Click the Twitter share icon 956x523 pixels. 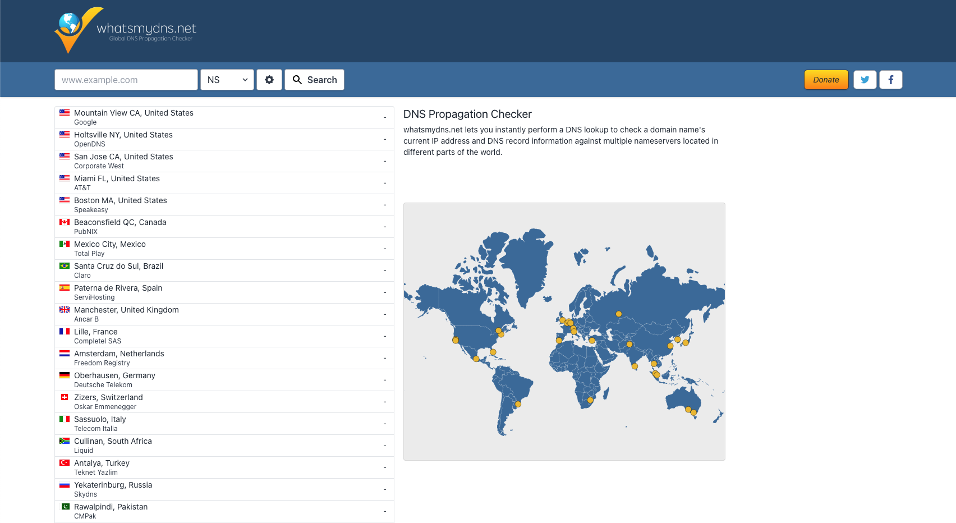(865, 80)
